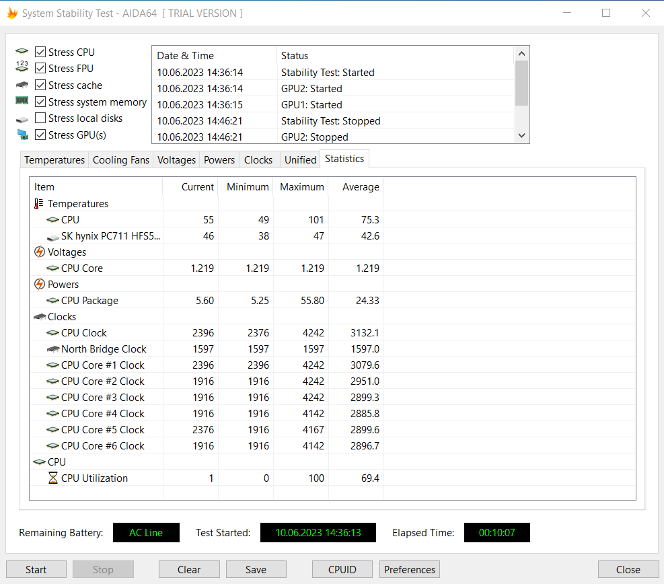The height and width of the screenshot is (584, 664).
Task: Click the Close button at bottom right
Action: pos(628,570)
